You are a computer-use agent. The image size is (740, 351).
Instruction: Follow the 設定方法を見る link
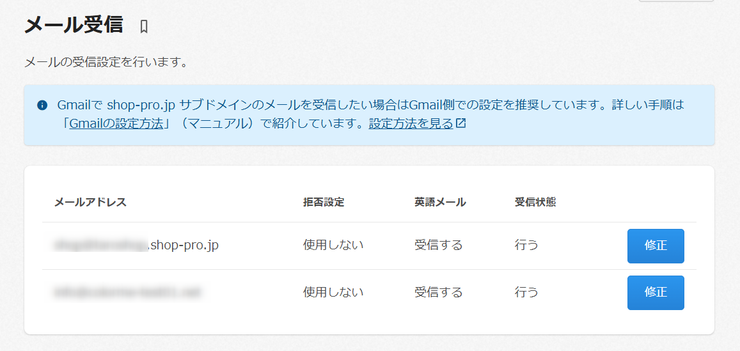pyautogui.click(x=411, y=123)
